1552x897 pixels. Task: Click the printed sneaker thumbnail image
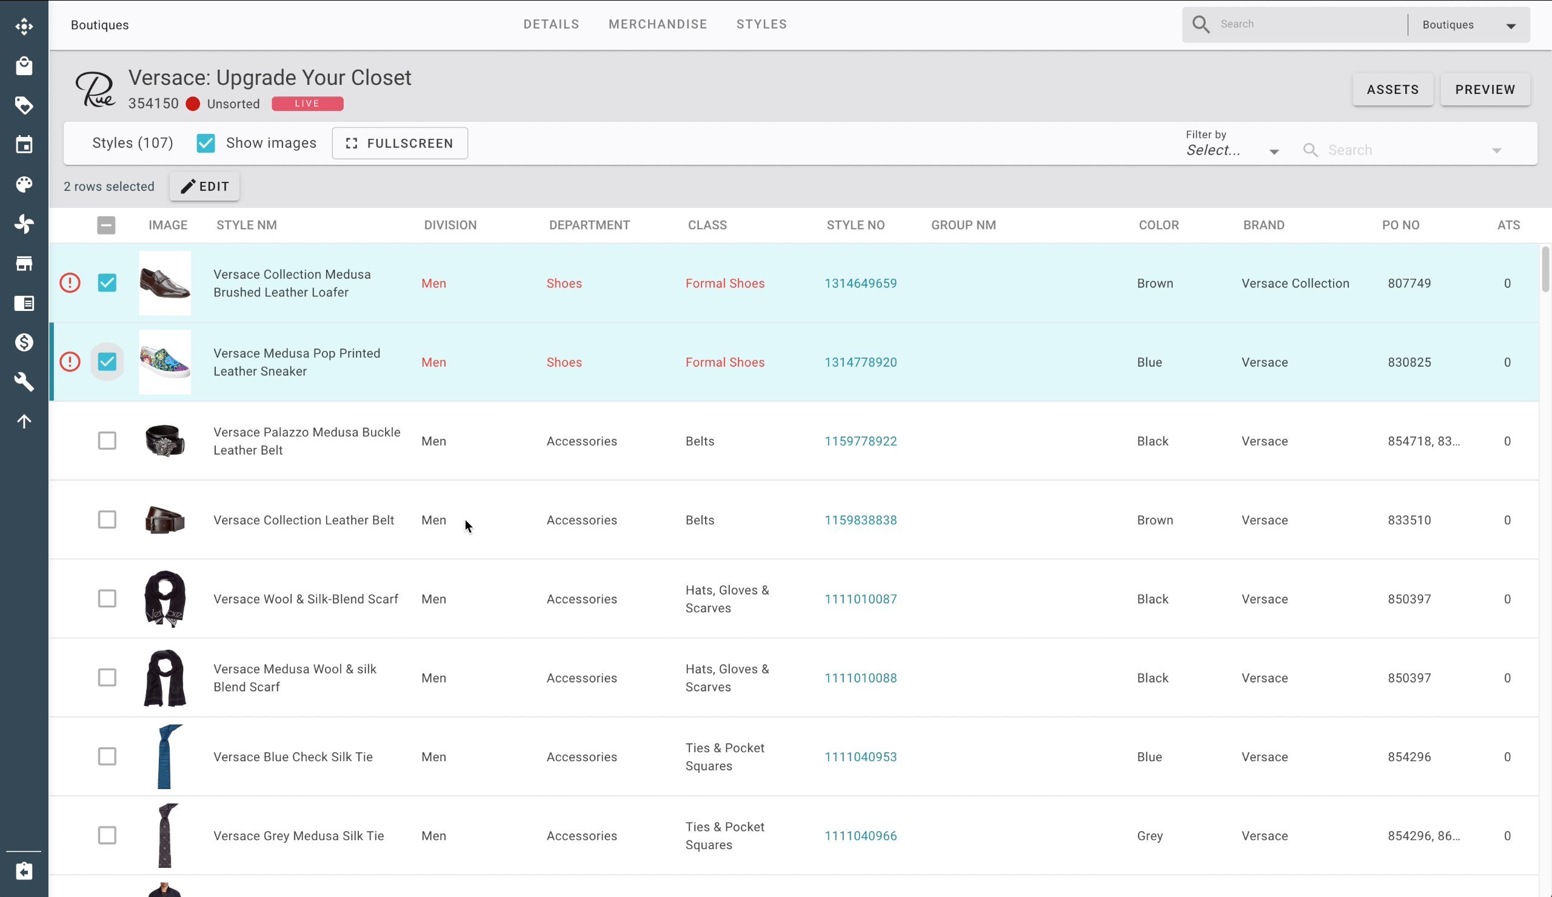[x=164, y=362]
